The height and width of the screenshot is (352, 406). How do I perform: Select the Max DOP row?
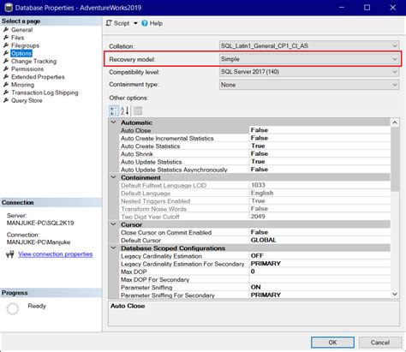[x=254, y=271]
